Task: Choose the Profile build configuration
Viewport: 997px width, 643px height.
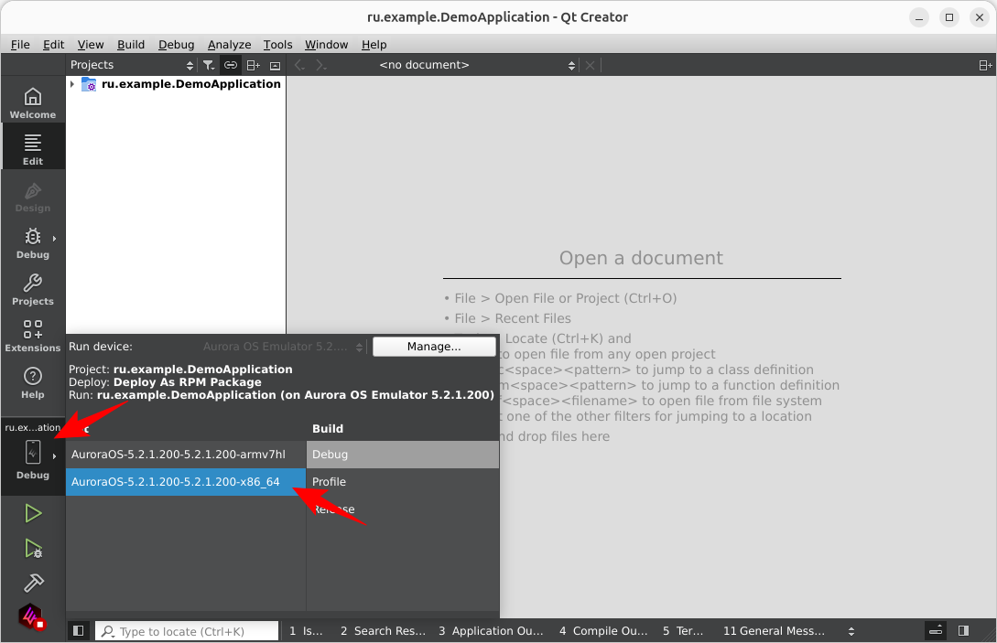Action: click(403, 482)
